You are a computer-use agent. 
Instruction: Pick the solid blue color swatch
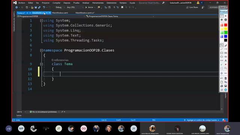[226, 36]
